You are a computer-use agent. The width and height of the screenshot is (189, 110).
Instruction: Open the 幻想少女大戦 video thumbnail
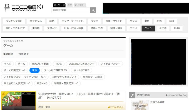[x=19, y=101]
